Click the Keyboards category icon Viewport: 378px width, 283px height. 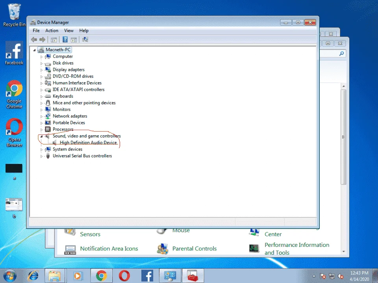[x=48, y=96]
